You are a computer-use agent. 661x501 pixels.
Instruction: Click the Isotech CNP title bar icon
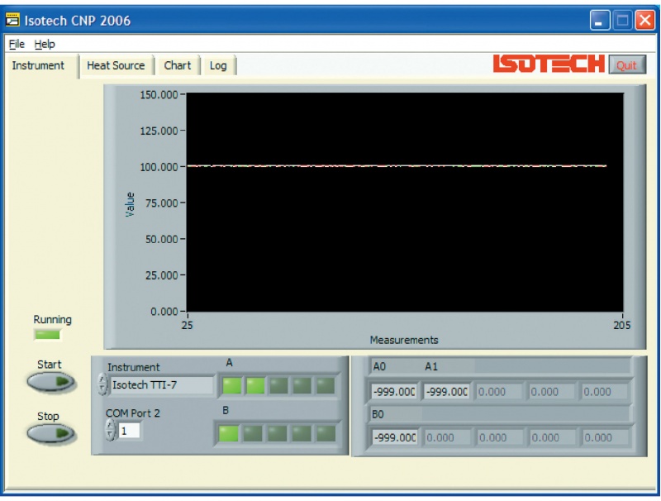(14, 20)
